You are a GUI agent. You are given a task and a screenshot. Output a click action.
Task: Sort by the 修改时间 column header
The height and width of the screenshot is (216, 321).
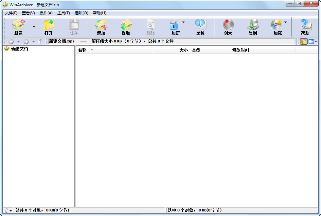pos(263,50)
